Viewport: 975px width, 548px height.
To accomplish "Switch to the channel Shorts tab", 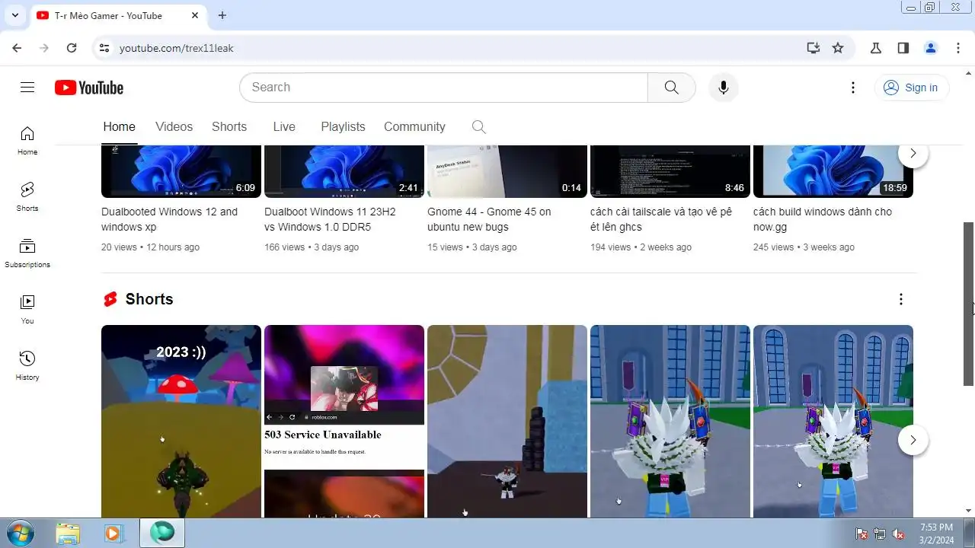I will [x=229, y=127].
